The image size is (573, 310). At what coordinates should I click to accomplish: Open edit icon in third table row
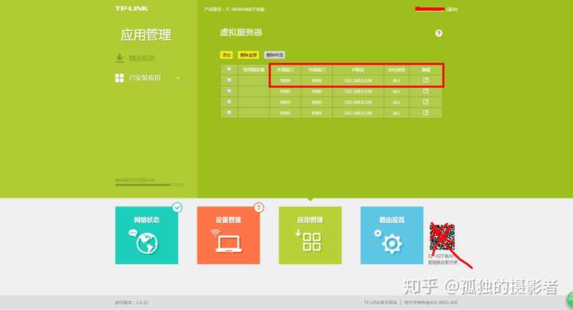coord(426,102)
